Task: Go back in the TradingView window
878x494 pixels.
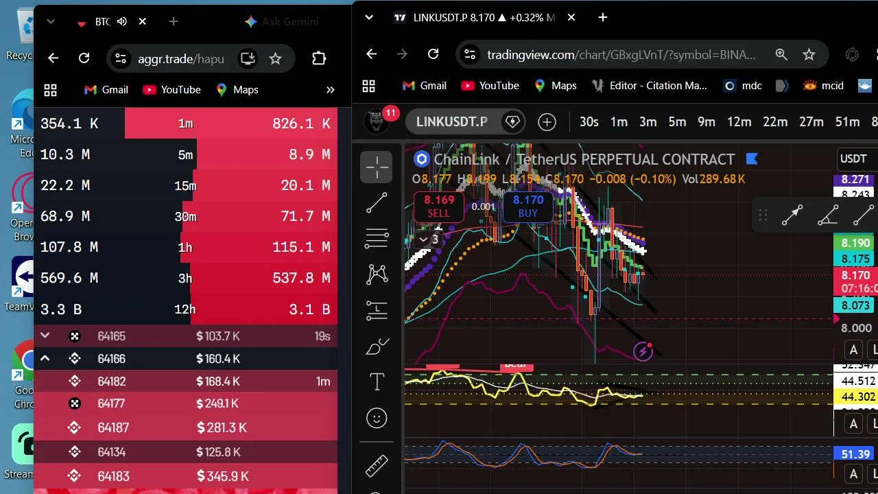Action: click(372, 54)
